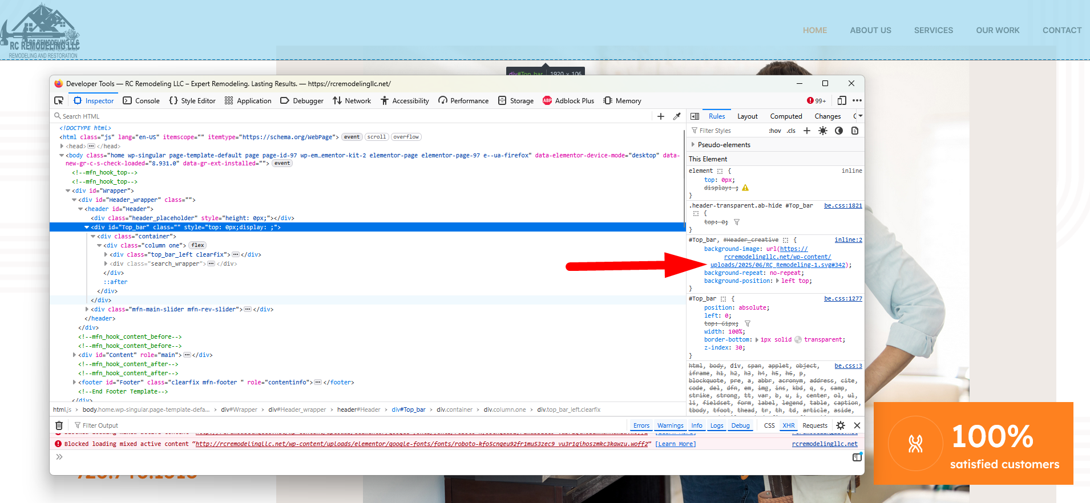The width and height of the screenshot is (1090, 503).
Task: Open console settings gear icon
Action: tap(841, 425)
